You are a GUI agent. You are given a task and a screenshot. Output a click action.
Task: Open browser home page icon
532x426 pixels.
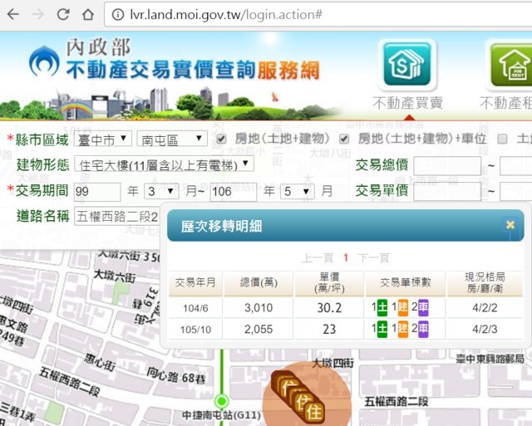tap(88, 14)
